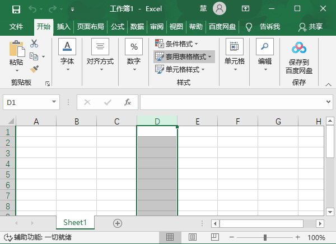
Task: Open the 字体 font group
Action: (x=67, y=56)
